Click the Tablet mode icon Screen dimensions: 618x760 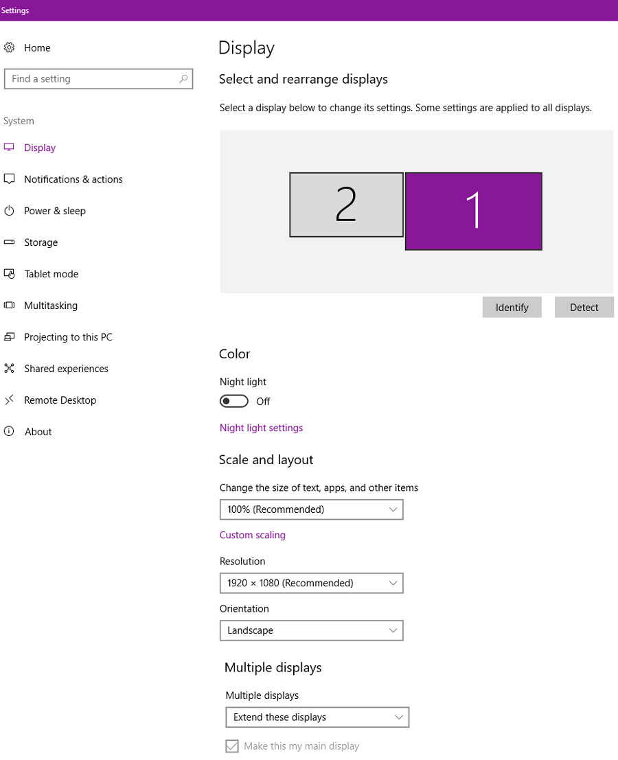coord(9,274)
